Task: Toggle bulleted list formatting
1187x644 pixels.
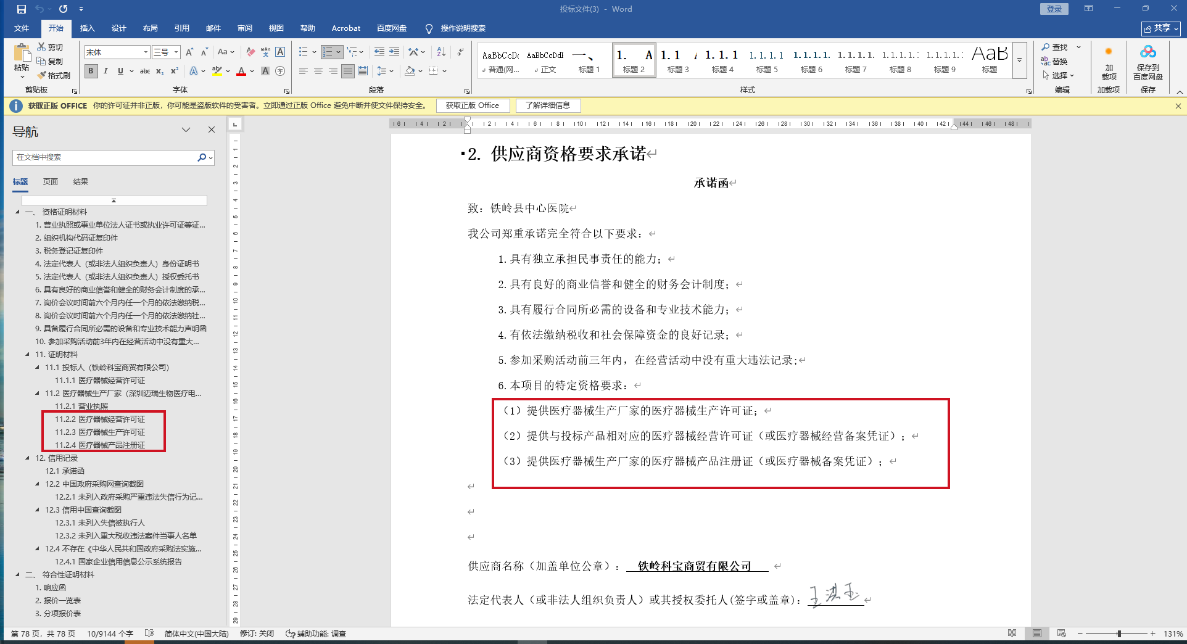Action: 303,52
